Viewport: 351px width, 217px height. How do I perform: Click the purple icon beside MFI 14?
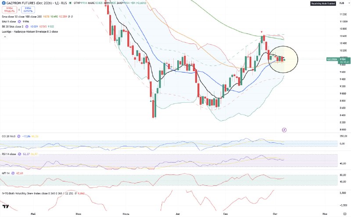click(13, 173)
